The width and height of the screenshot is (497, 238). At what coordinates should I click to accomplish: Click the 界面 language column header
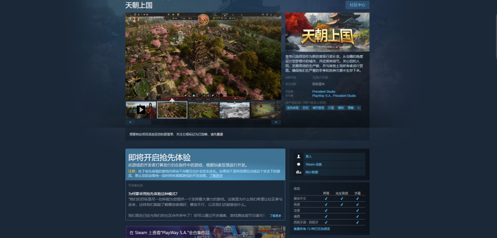326,193
